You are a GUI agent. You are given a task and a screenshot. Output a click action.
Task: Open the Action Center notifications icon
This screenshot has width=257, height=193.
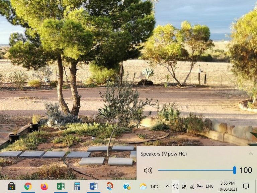tap(246, 186)
